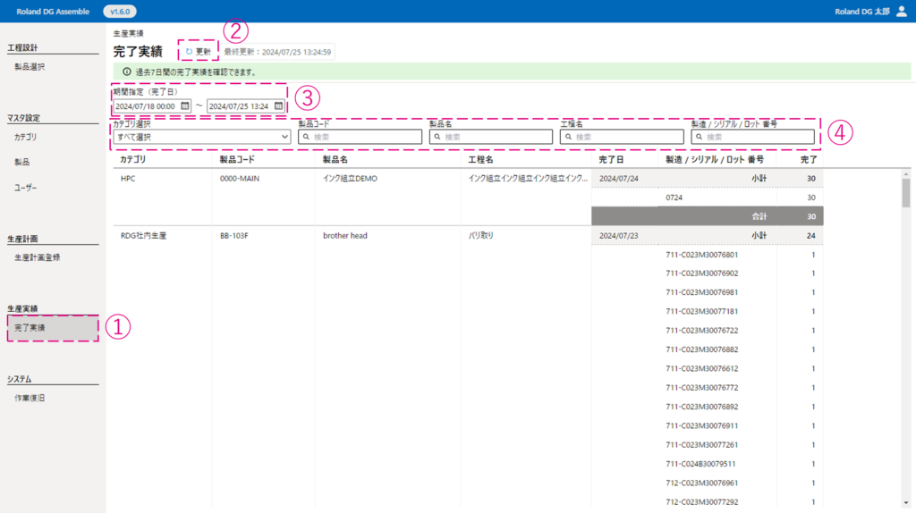Click the 製造/シリアル/ロット番号 search field

pos(751,137)
